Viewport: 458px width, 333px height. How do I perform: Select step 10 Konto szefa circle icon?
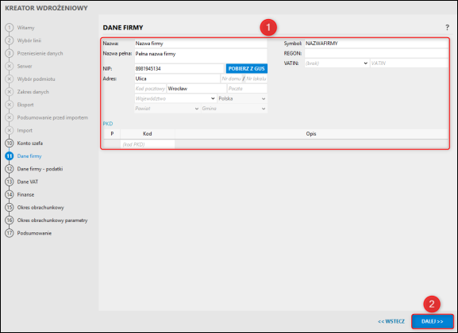coord(10,143)
